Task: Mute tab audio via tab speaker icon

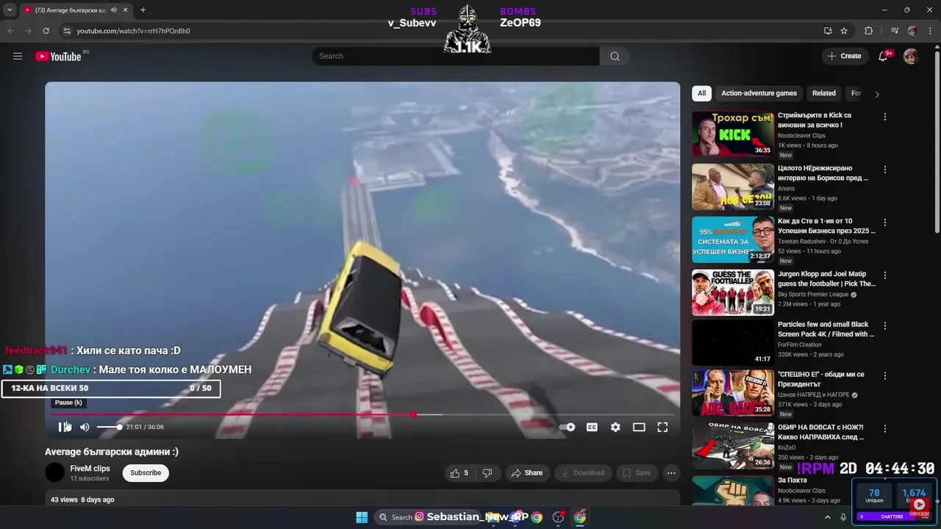Action: (x=113, y=10)
